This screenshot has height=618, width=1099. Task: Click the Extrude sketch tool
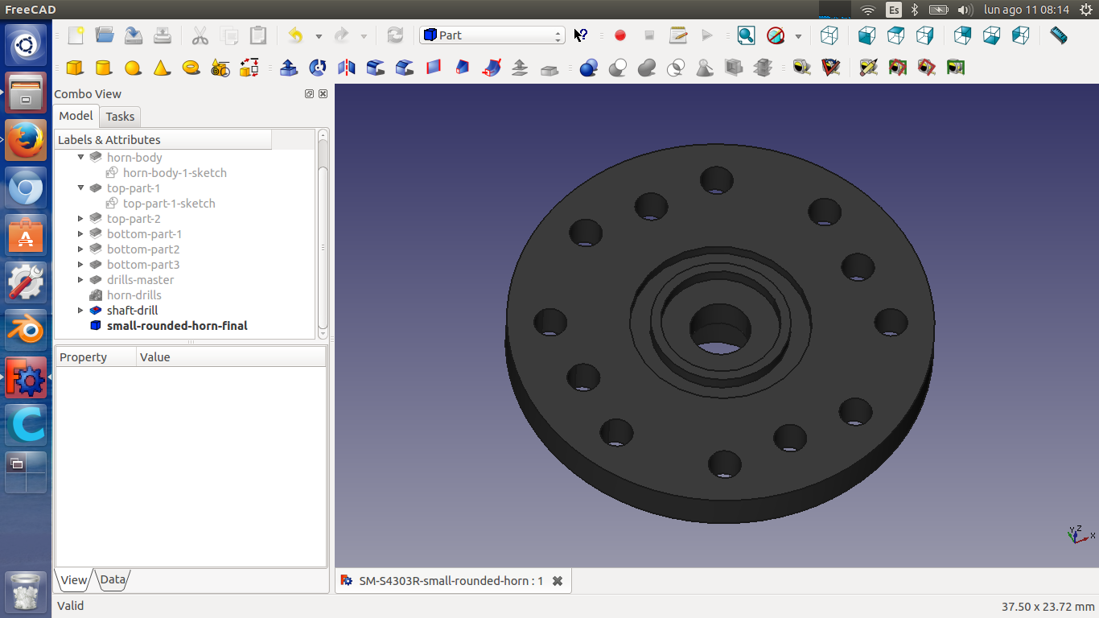click(x=289, y=68)
